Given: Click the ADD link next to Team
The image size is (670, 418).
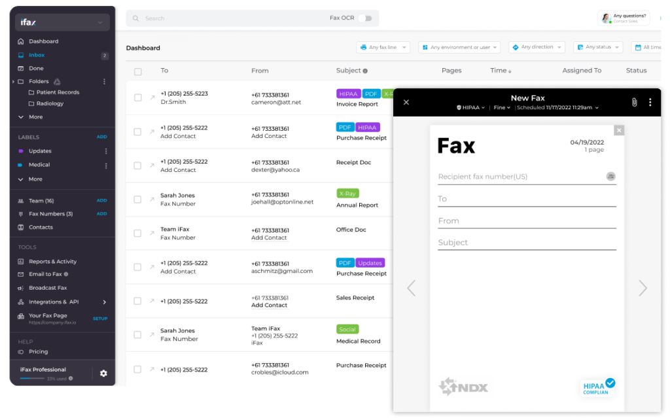Looking at the screenshot, I should (102, 200).
